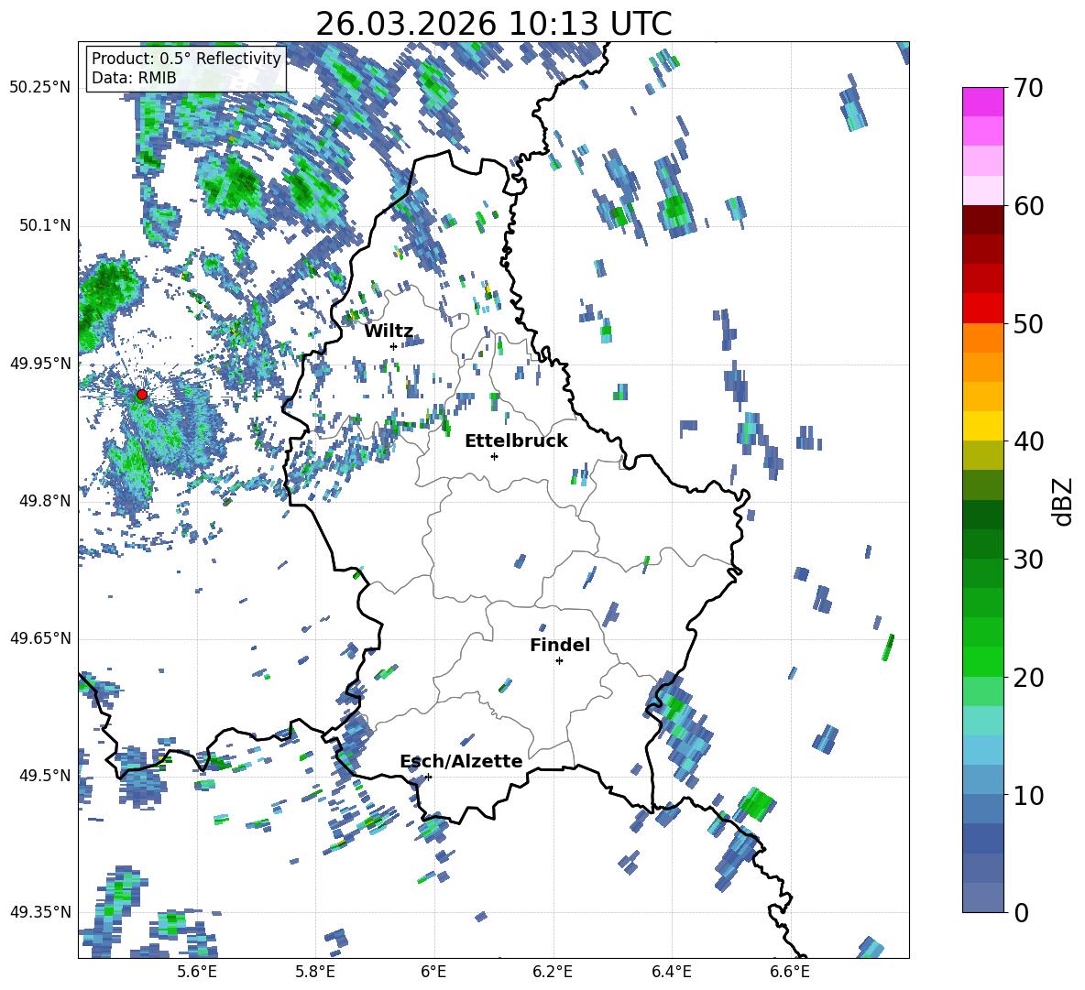Click the colorbar tick label 0

click(x=1021, y=912)
